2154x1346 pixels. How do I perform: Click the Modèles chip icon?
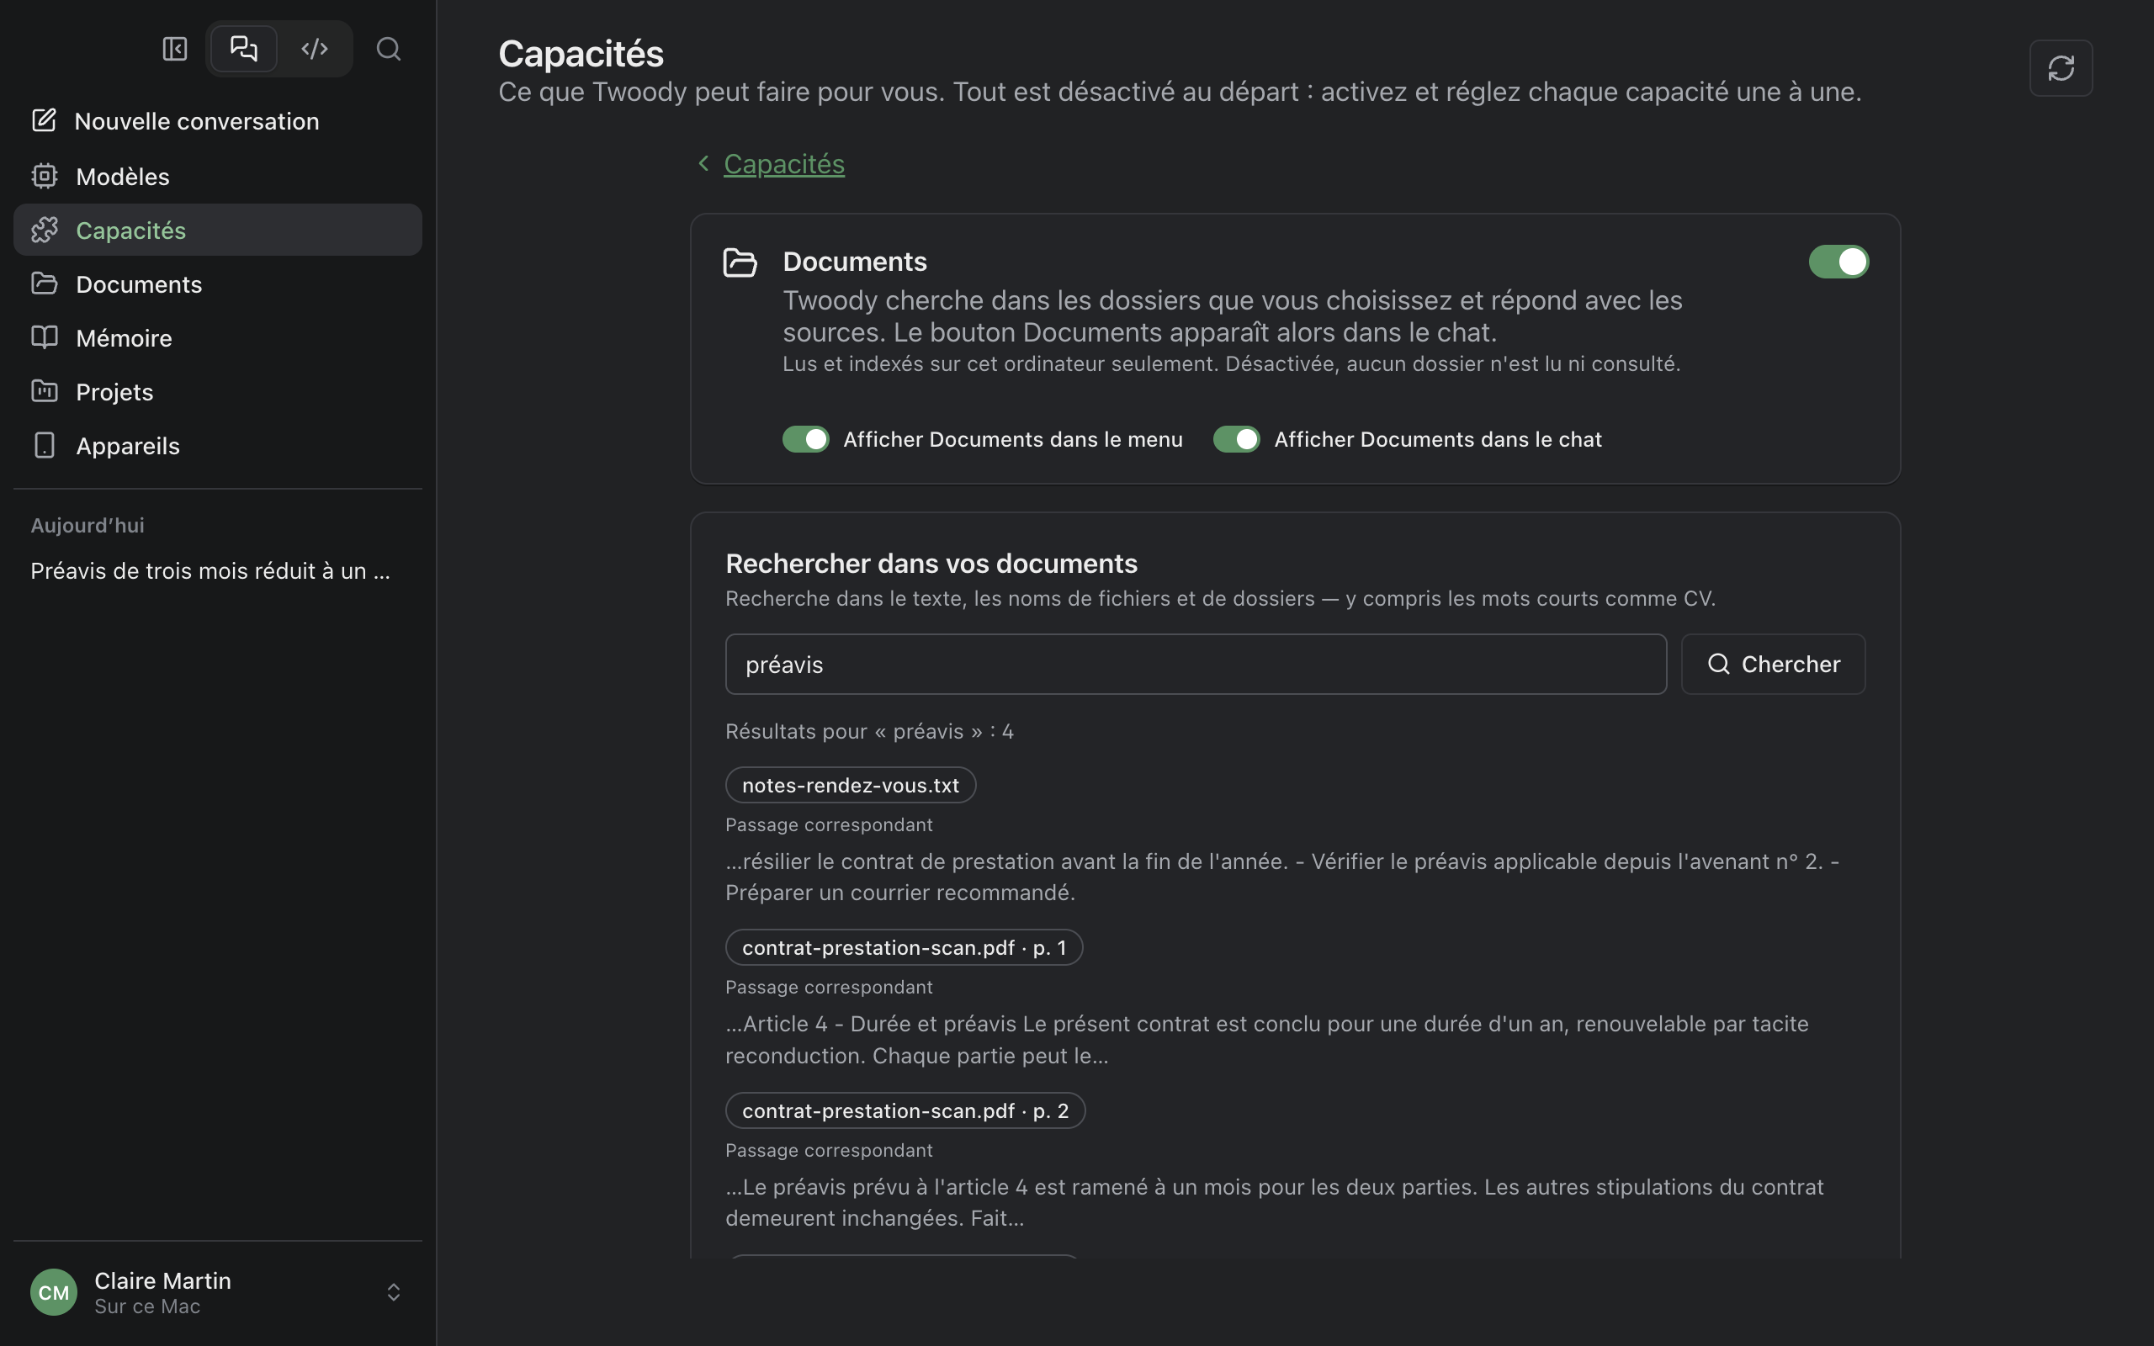[x=45, y=177]
